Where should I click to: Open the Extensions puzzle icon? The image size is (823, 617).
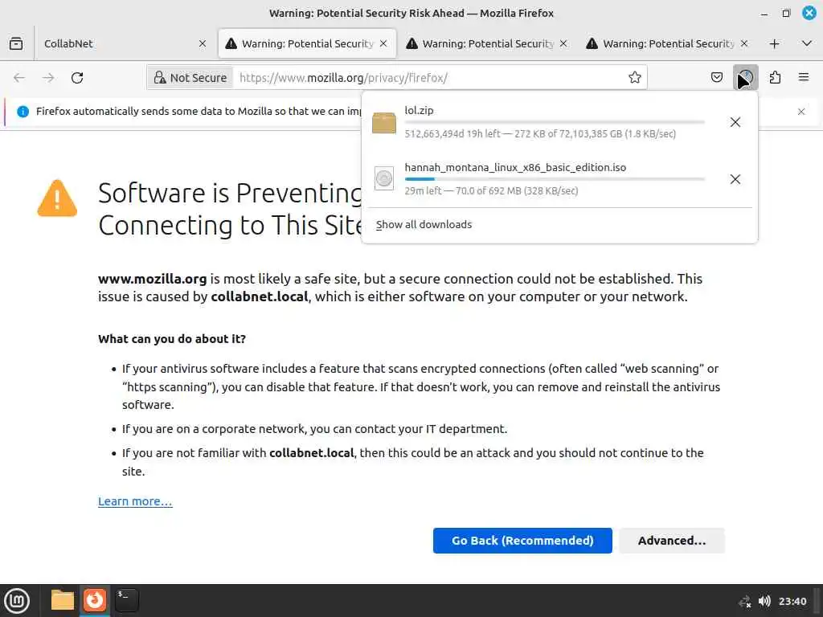click(775, 78)
